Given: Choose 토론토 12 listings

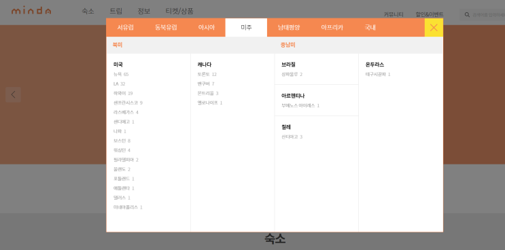Looking at the screenshot, I should click(207, 74).
